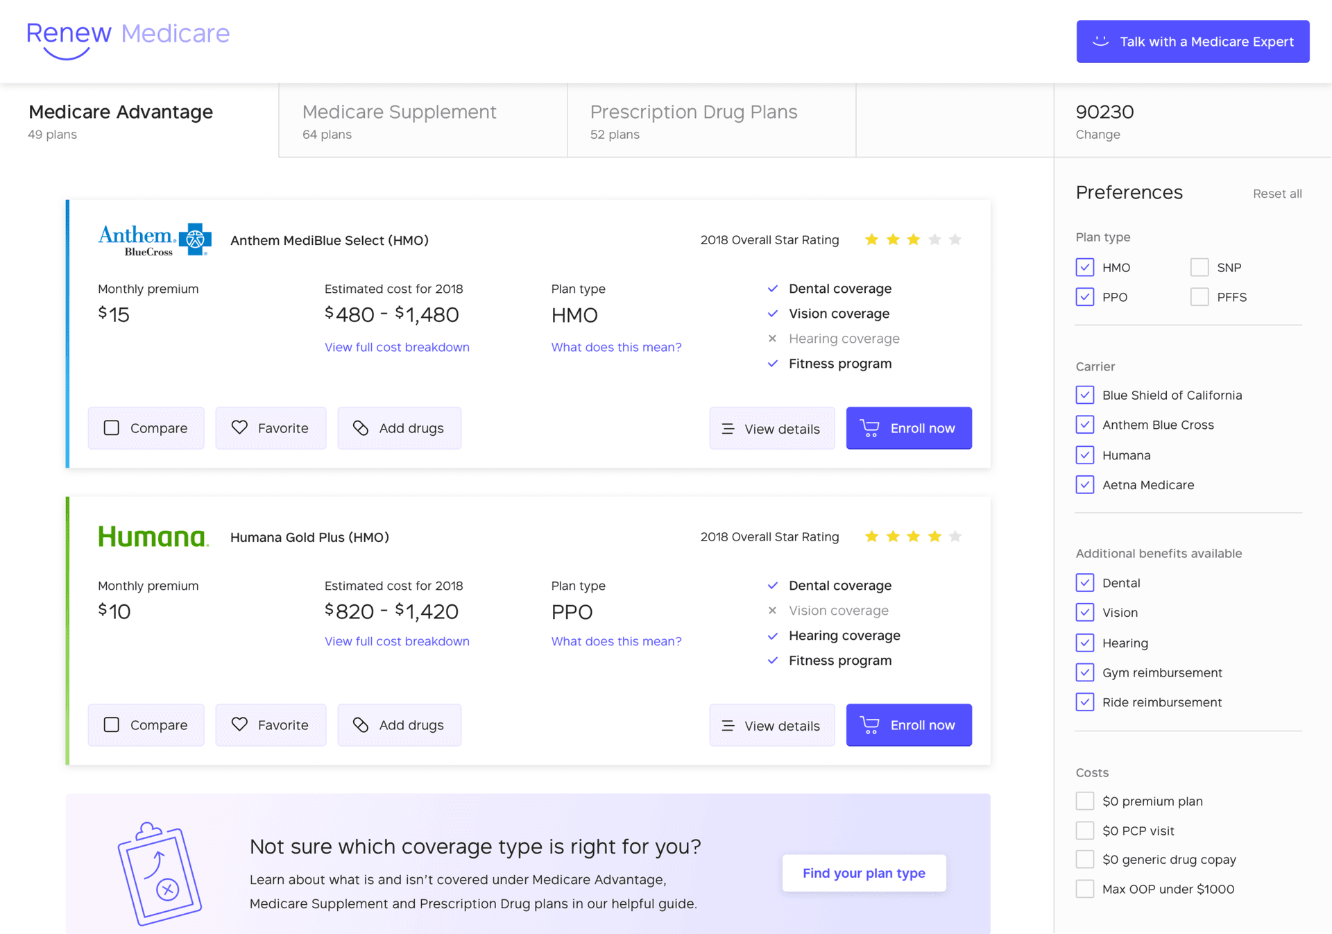Click list icon in Humana View details

point(728,726)
